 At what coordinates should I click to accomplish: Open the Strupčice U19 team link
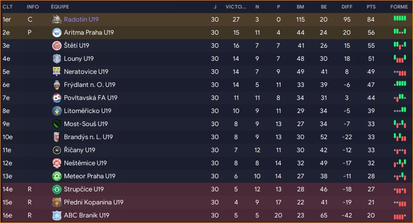pos(84,189)
